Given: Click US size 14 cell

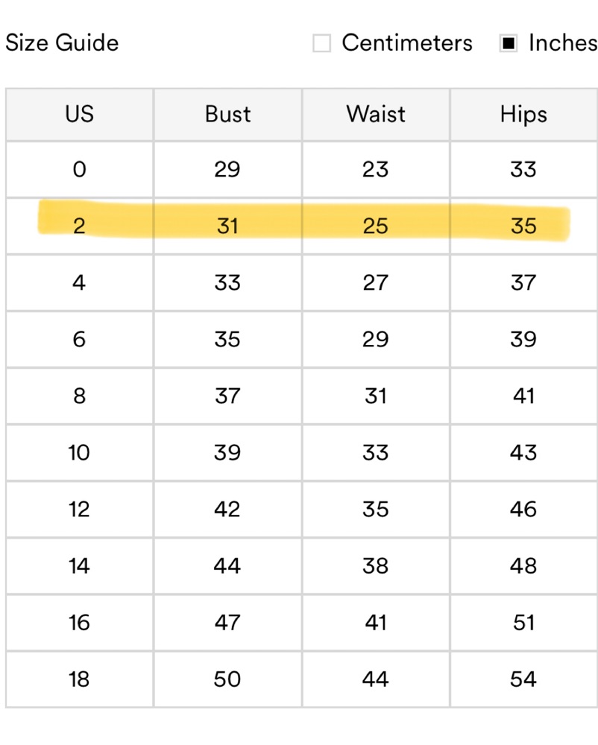Looking at the screenshot, I should point(79,566).
